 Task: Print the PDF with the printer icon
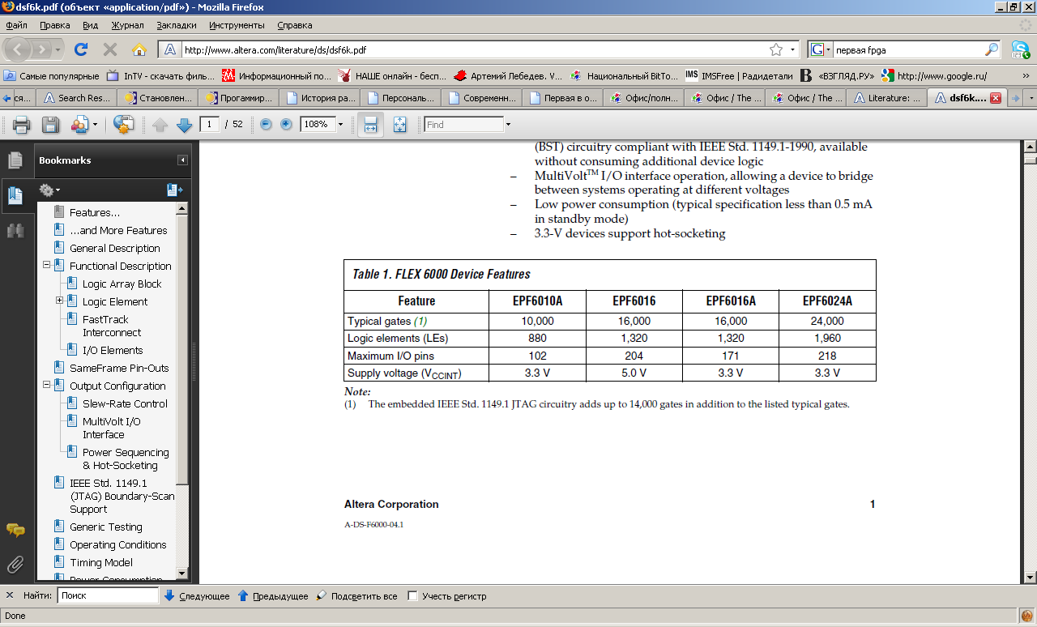22,125
